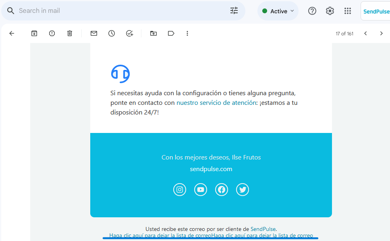Screen dimensions: 390x241
Task: Open SendPulse YouTube icon
Action: point(201,190)
